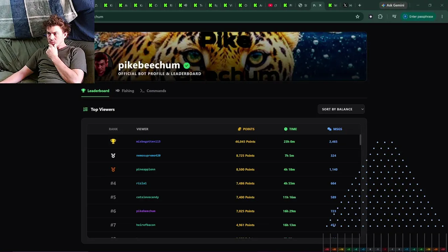Viewport: 448px width, 252px height.
Task: Open the Commands tab
Action: click(153, 91)
